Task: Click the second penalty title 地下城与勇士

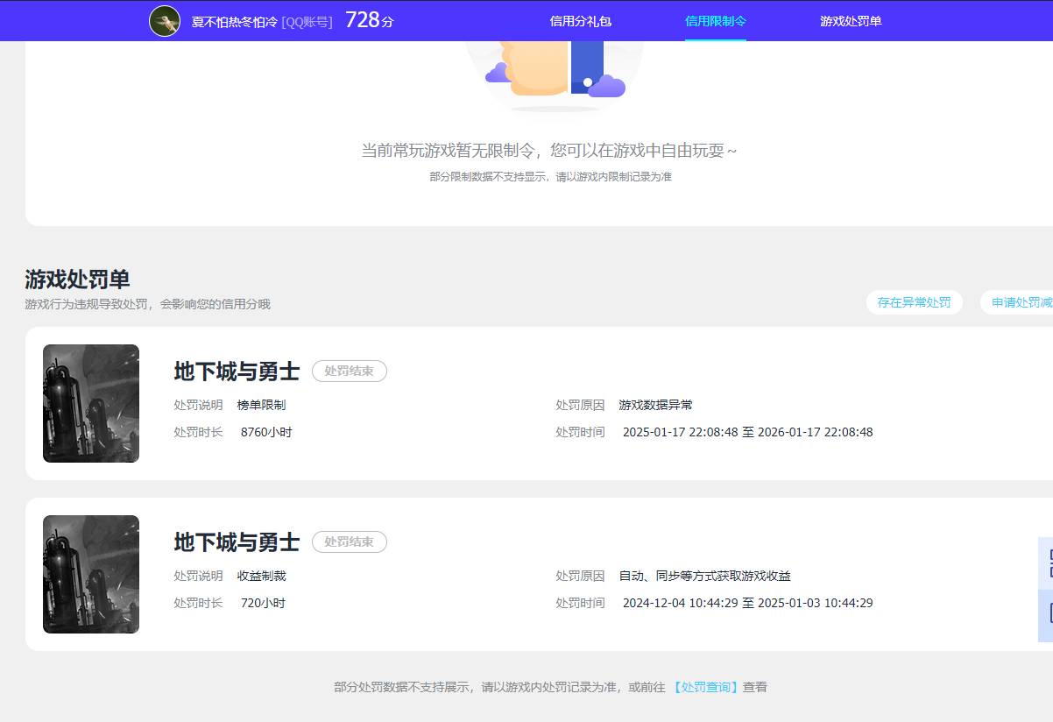Action: click(237, 542)
